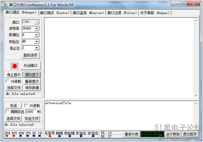The image size is (203, 142).
Task: Click the red stop-sign port status icon
Action: 15,66
